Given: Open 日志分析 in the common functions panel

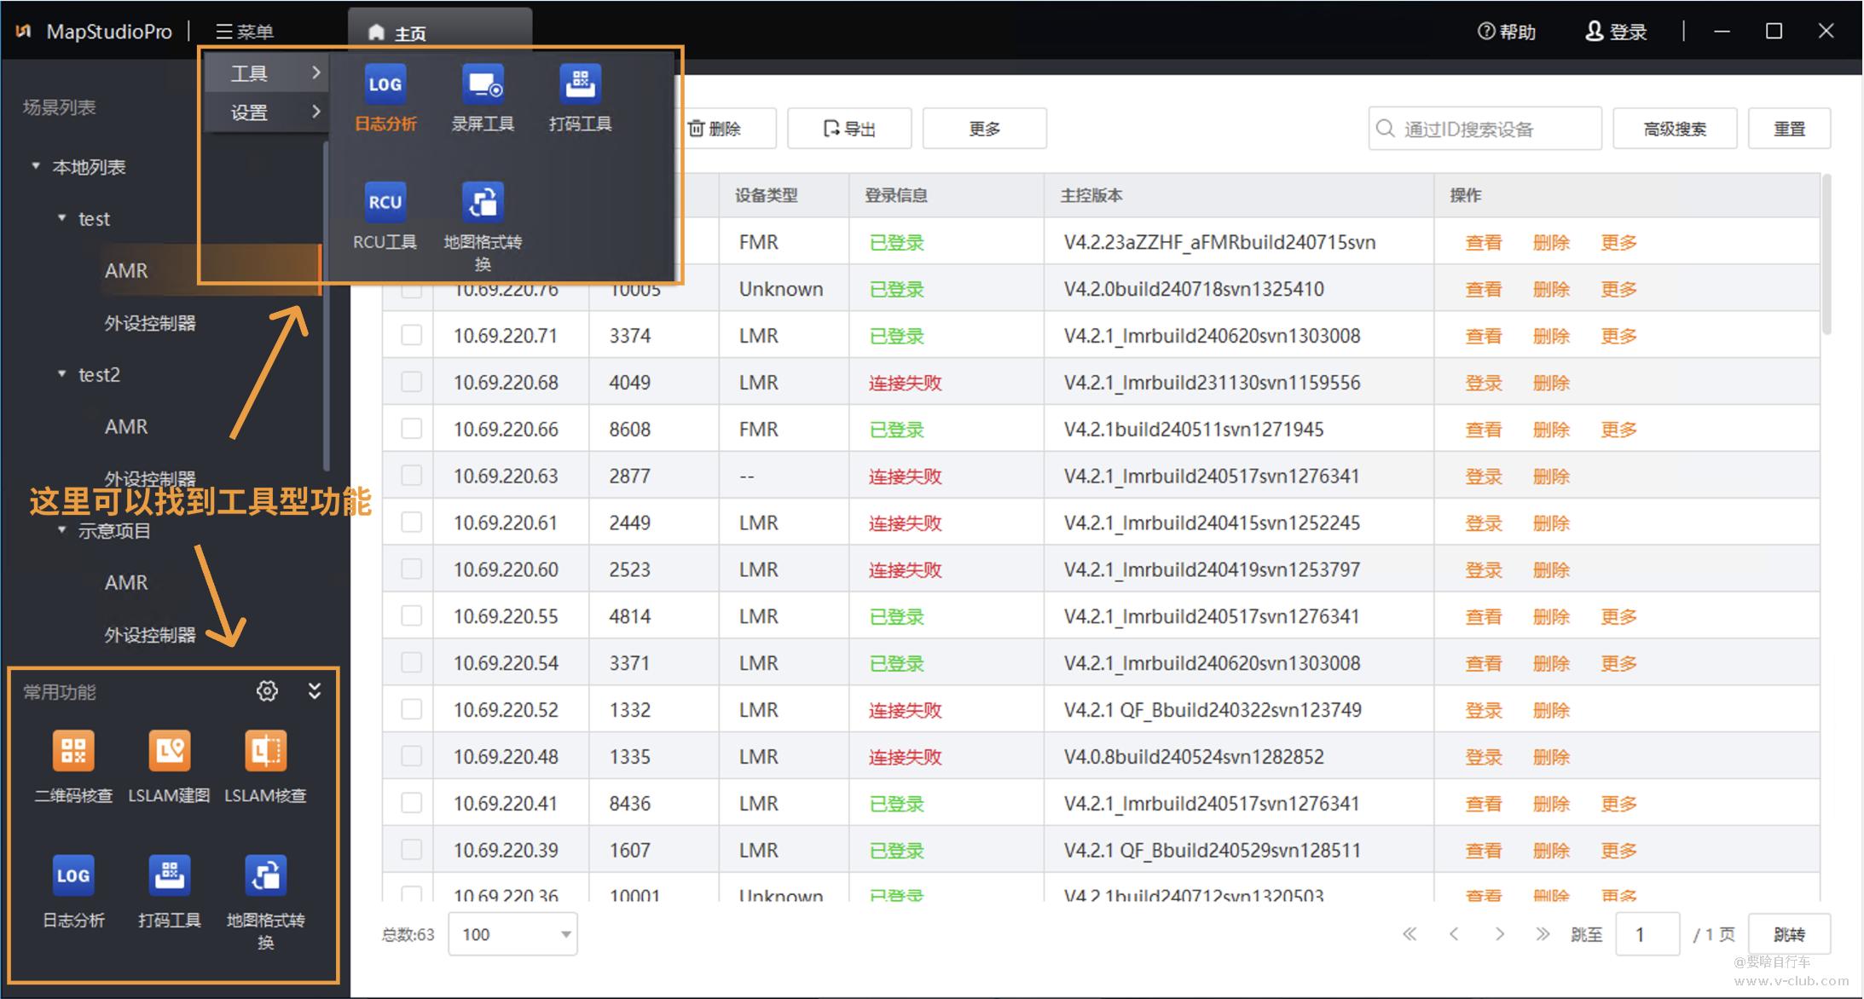Looking at the screenshot, I should coord(73,891).
